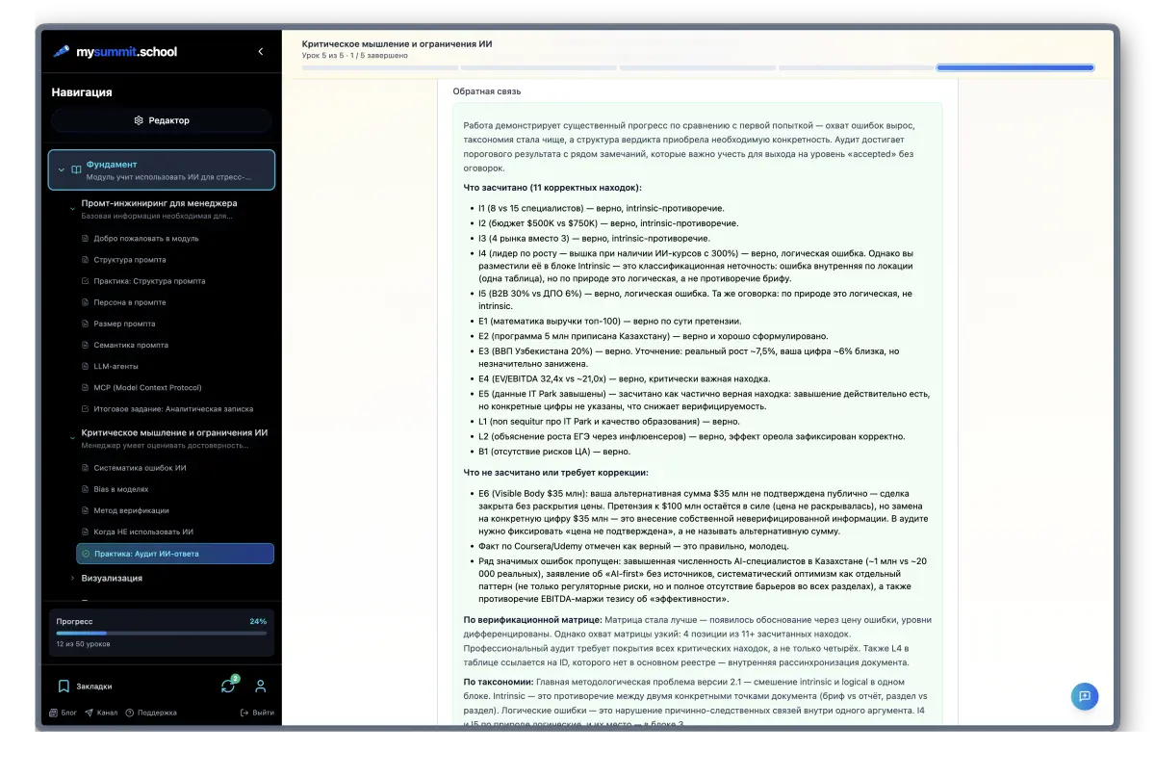This screenshot has width=1155, height=778.
Task: Open Закладки bookmarks link
Action: pyautogui.click(x=93, y=687)
